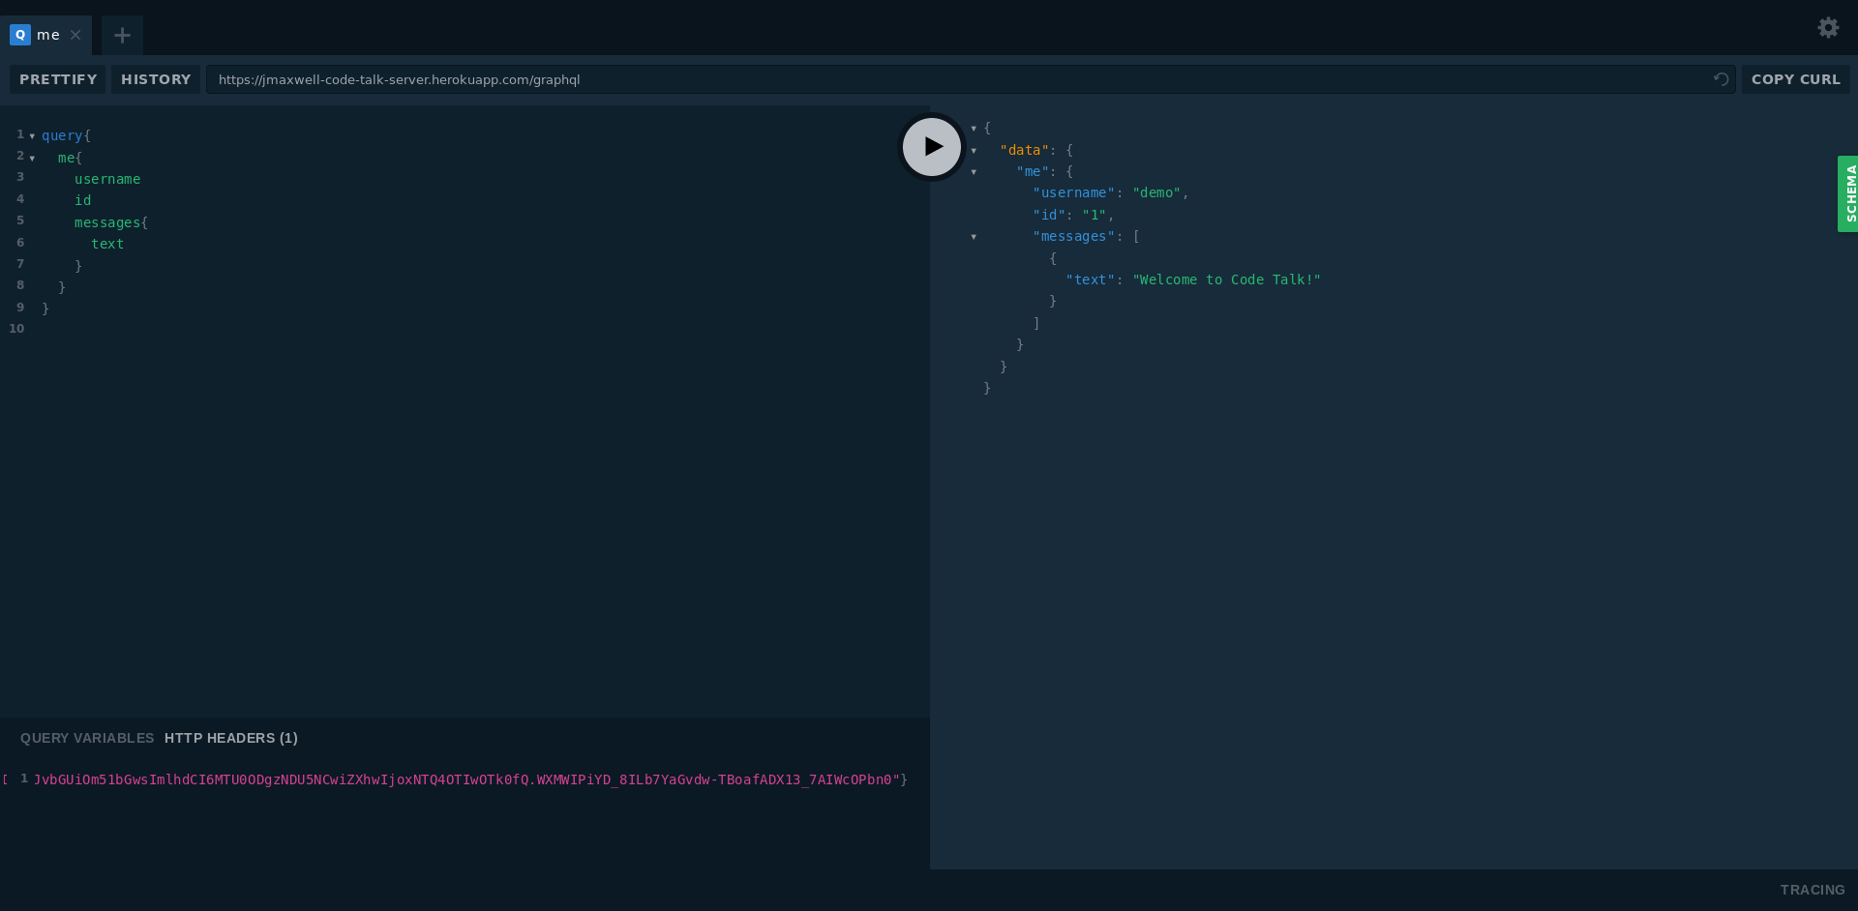Click 'username' field in the query editor
This screenshot has height=911, width=1858.
point(107,179)
